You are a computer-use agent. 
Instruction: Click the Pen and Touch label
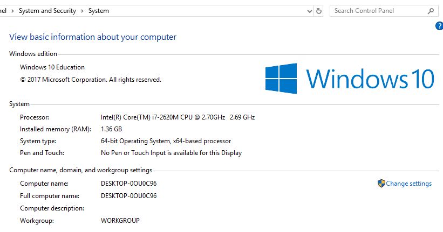tap(42, 153)
